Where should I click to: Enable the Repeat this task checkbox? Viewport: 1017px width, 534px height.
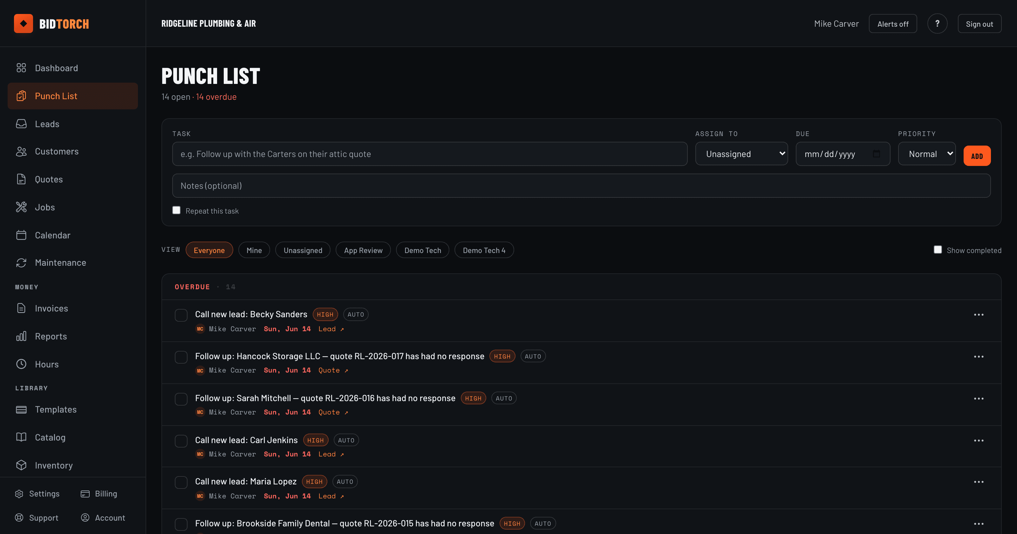click(x=176, y=210)
